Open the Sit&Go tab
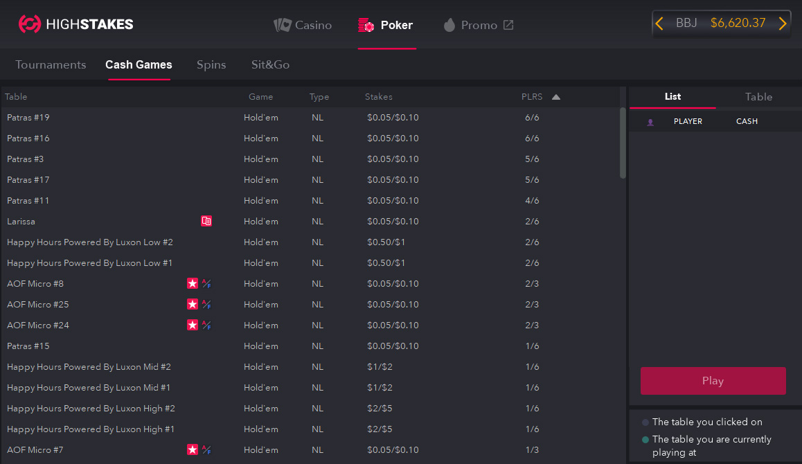Viewport: 802px width, 464px height. click(x=270, y=64)
